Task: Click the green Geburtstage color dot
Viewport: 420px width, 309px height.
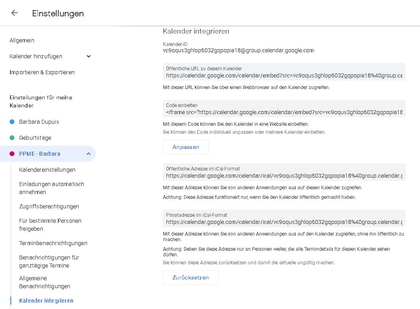Action: click(12, 138)
